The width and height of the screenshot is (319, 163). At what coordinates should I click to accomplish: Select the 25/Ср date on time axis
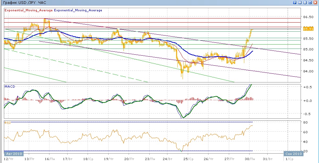190,159
